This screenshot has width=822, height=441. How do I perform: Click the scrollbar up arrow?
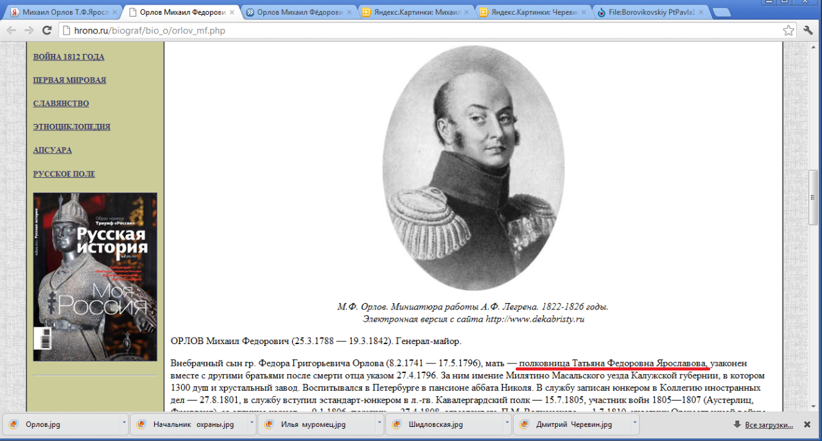814,48
